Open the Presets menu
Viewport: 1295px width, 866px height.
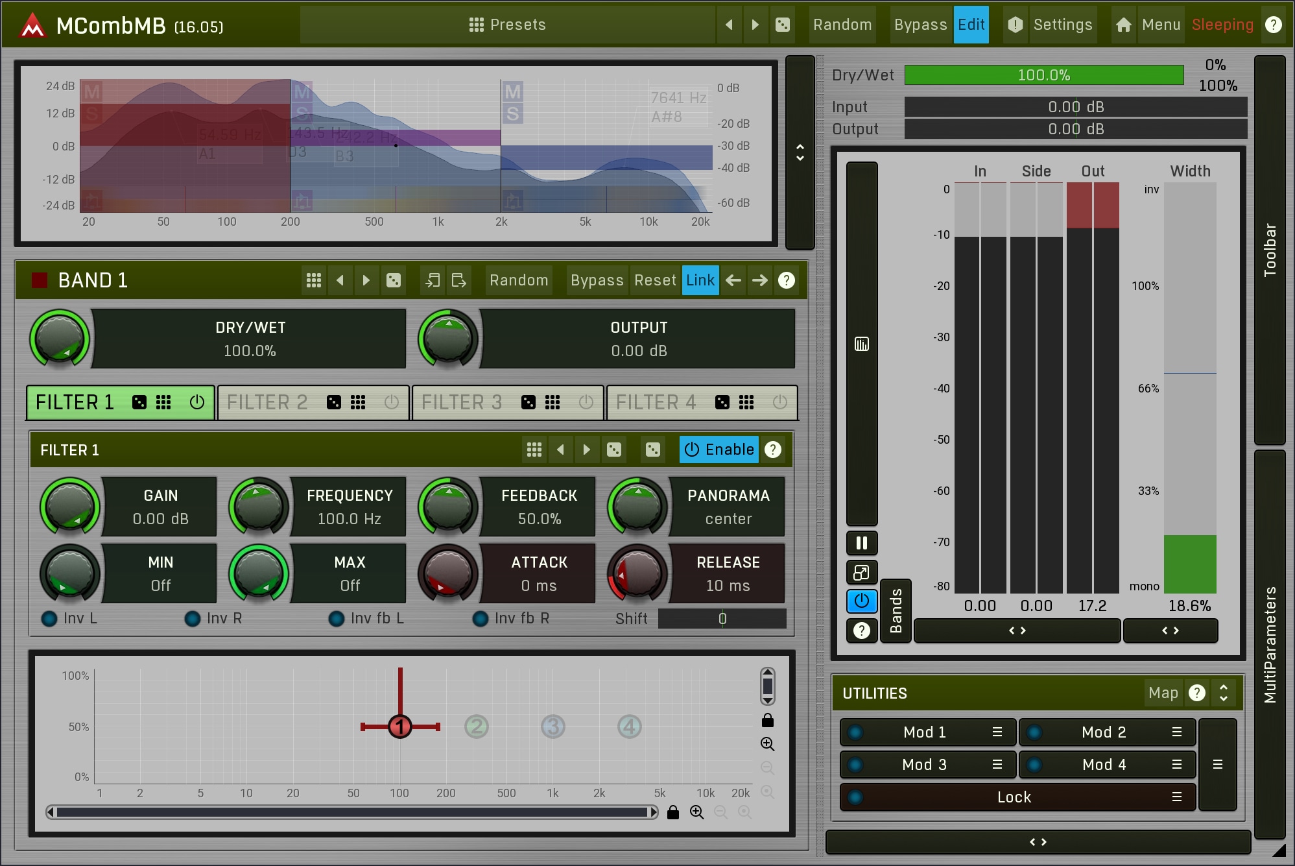[x=508, y=25]
